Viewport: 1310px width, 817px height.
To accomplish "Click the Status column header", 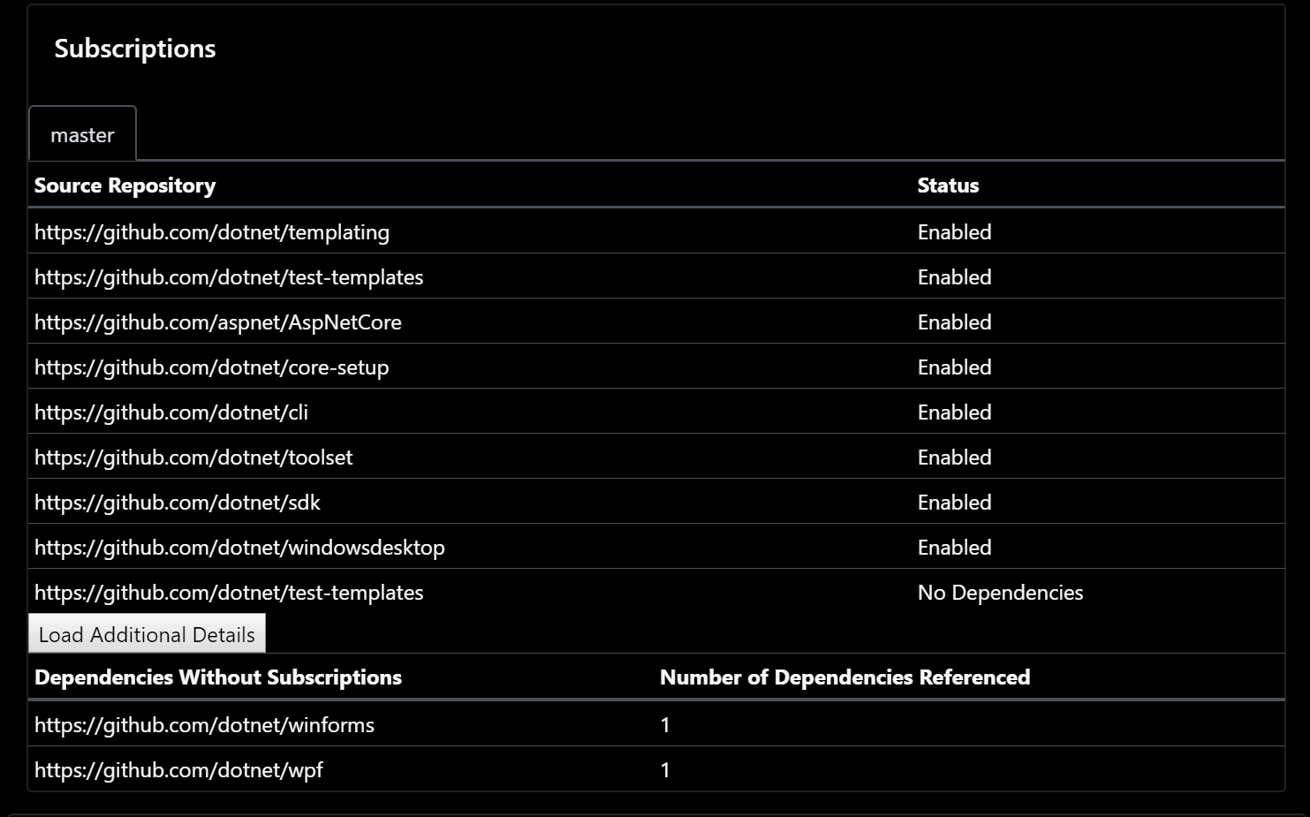I will [948, 185].
